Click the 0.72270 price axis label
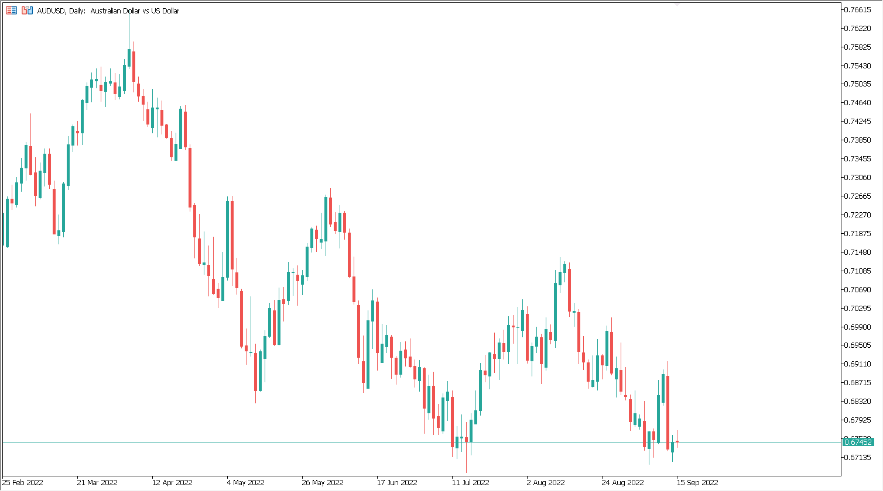883x491 pixels. point(858,215)
